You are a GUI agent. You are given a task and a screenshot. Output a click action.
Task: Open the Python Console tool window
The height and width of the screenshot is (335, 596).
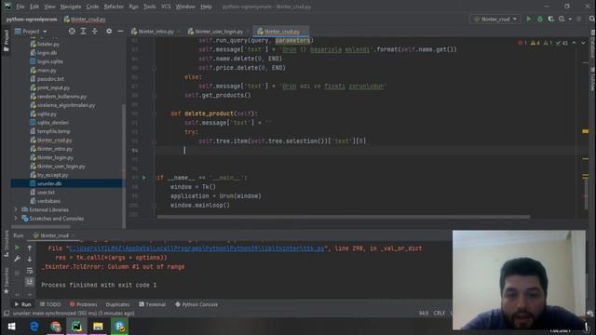tap(196, 304)
